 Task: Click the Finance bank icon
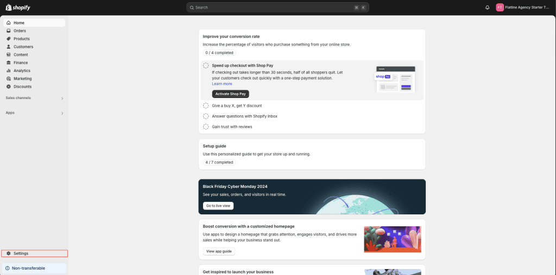[x=9, y=63]
